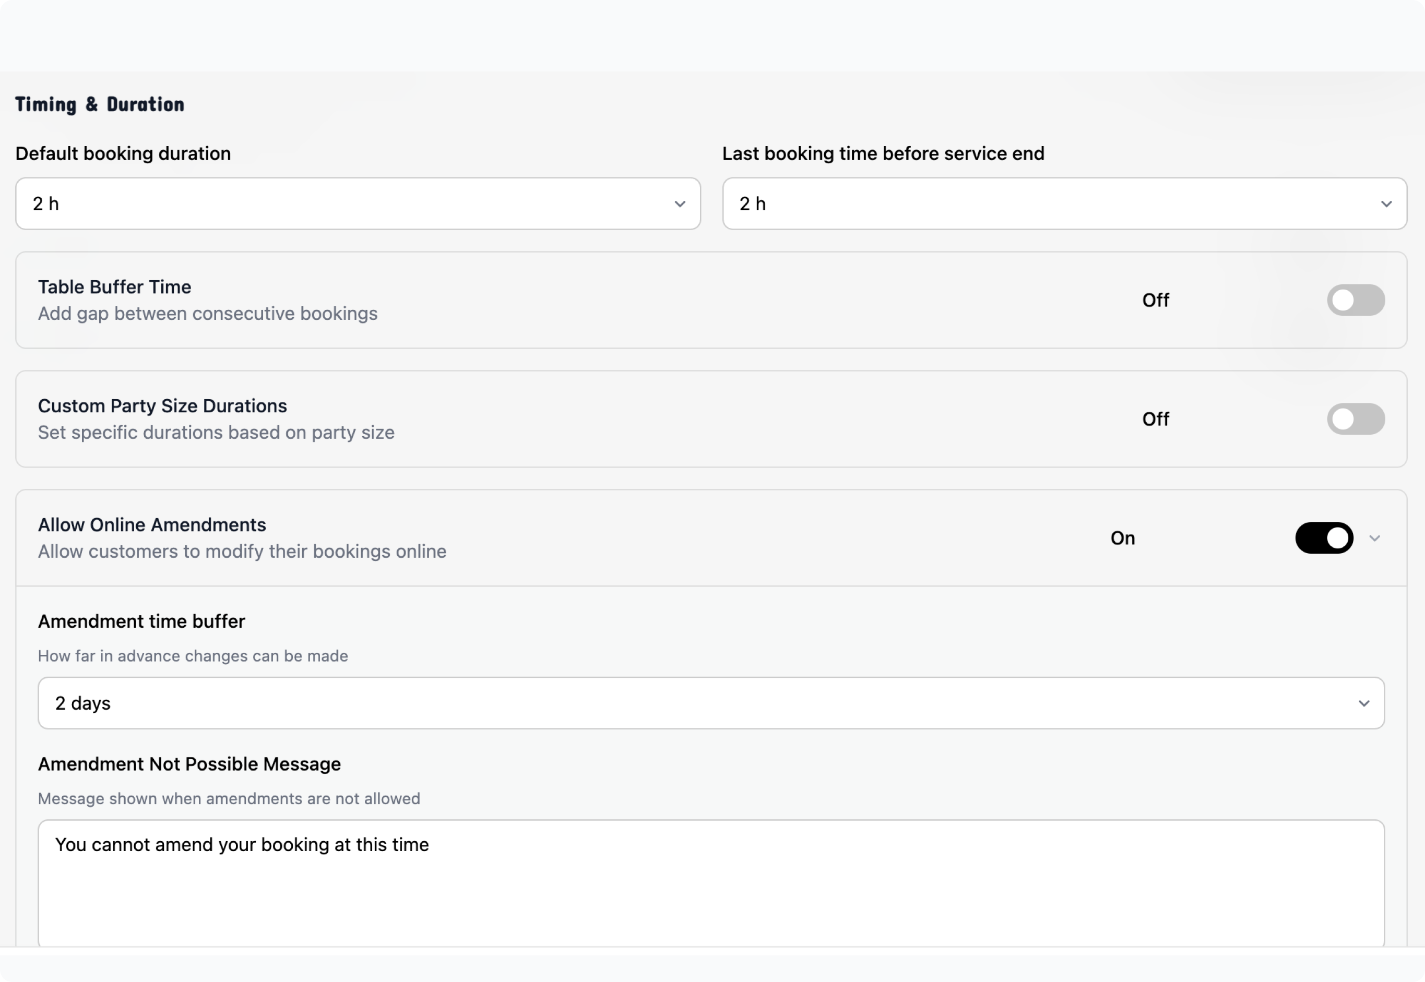Click the Amendment time buffer label

(x=141, y=621)
